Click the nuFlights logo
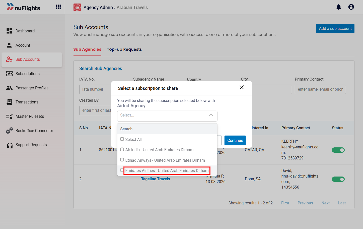Screen dimensions: 363x229 coord(23,7)
